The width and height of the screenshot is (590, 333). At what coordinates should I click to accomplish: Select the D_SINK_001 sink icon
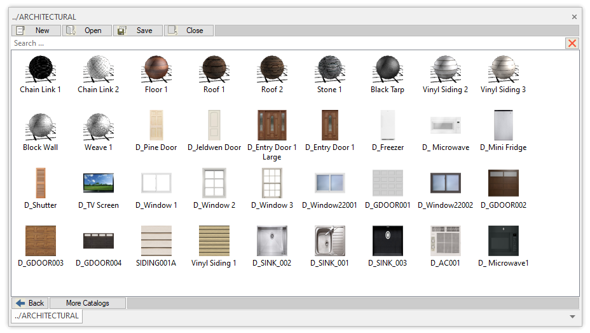point(330,241)
